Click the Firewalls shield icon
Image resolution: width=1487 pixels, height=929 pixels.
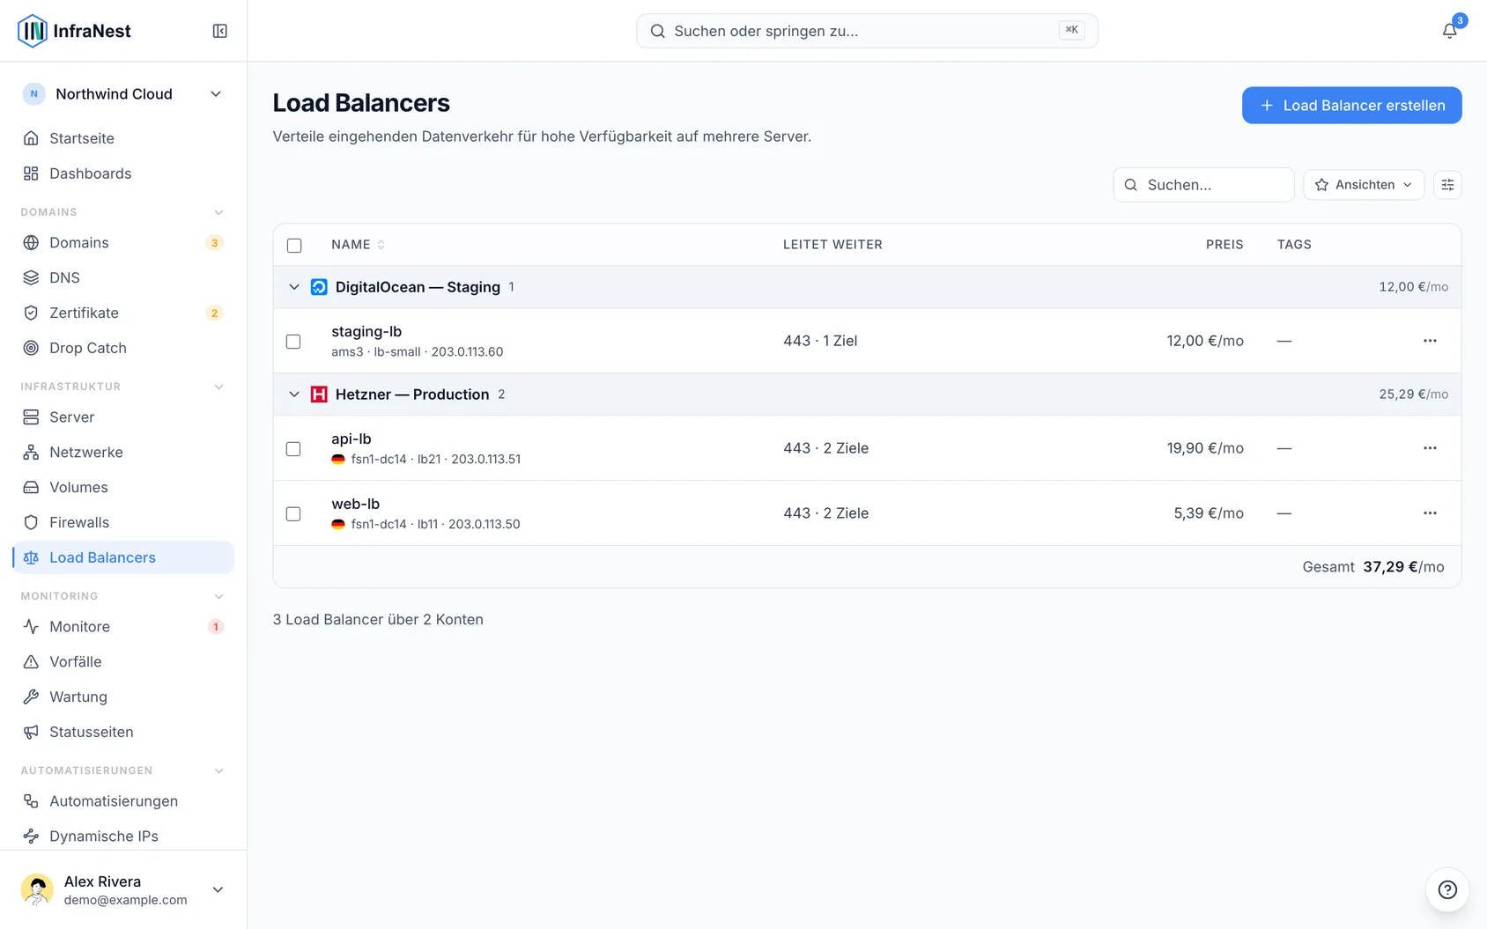click(31, 522)
